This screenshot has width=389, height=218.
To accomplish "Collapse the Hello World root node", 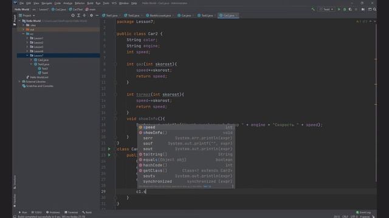I will click(x=19, y=21).
